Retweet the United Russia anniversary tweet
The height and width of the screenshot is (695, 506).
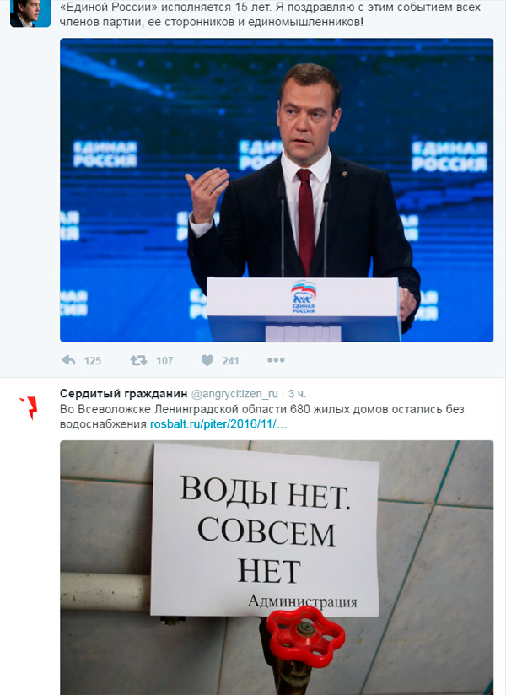[138, 360]
